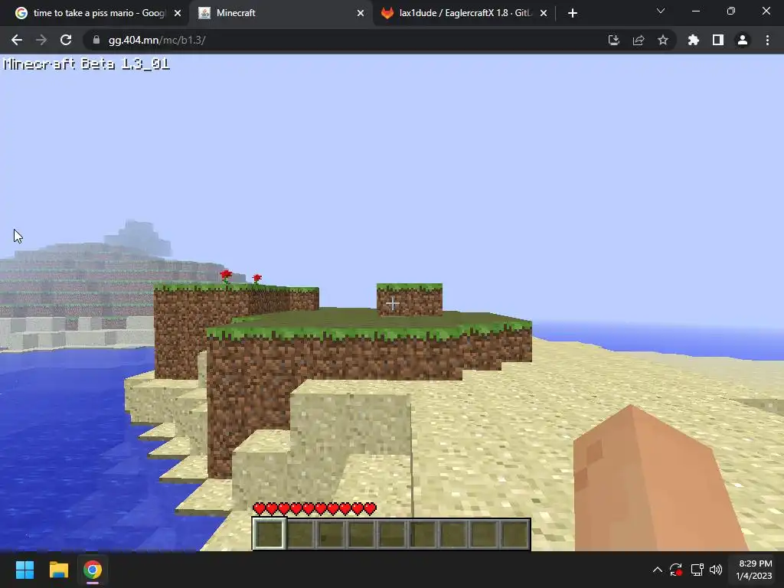784x588 pixels.
Task: Open the volume control tray icon
Action: 716,570
